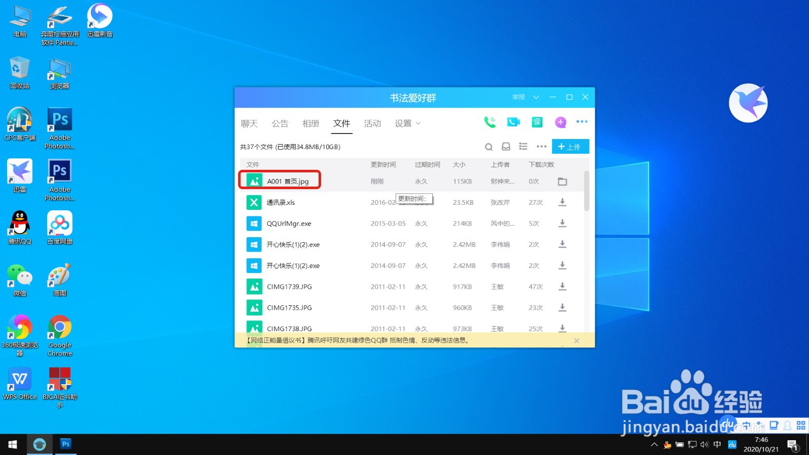The image size is (809, 455).
Task: Click Photoshop in the taskbar
Action: click(x=66, y=444)
